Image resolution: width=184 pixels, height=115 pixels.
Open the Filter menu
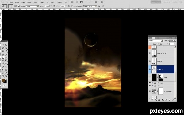point(35,2)
